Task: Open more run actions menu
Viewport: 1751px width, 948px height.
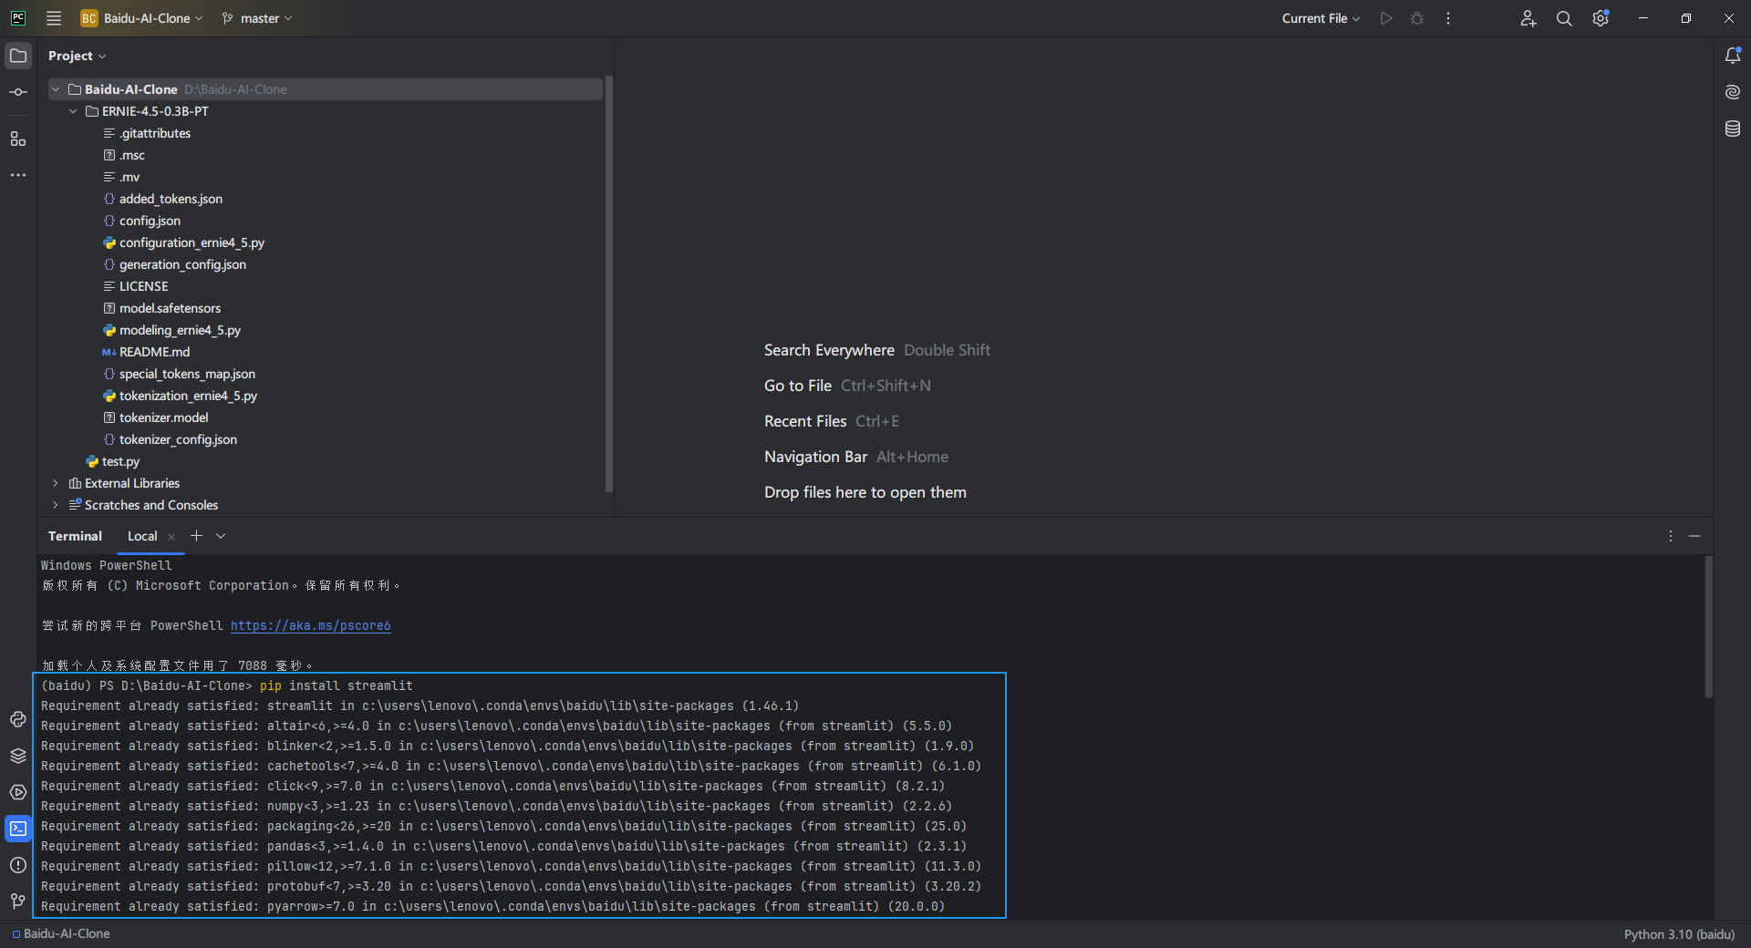Action: point(1448,18)
